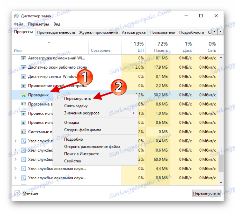
Task: Open the Файл menu
Action: coord(18,24)
